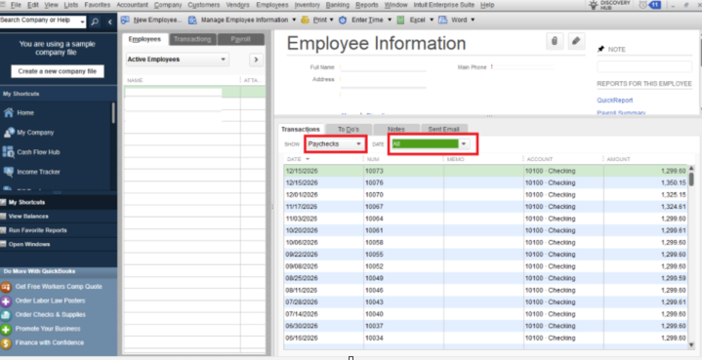Open the Reports menu

pyautogui.click(x=367, y=5)
